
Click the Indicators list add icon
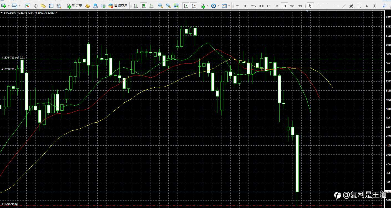point(203,6)
